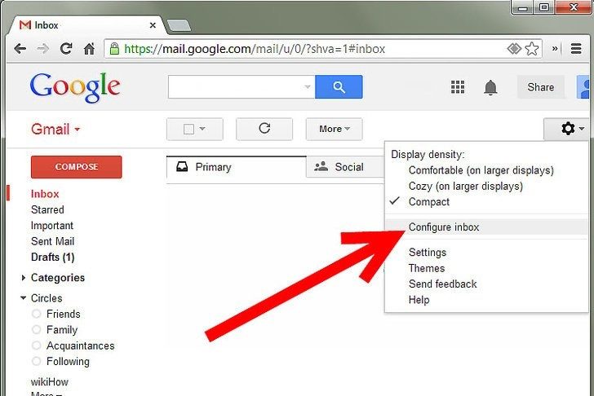The width and height of the screenshot is (594, 396).
Task: Tick the select-all checkbox in toolbar
Action: 188,130
